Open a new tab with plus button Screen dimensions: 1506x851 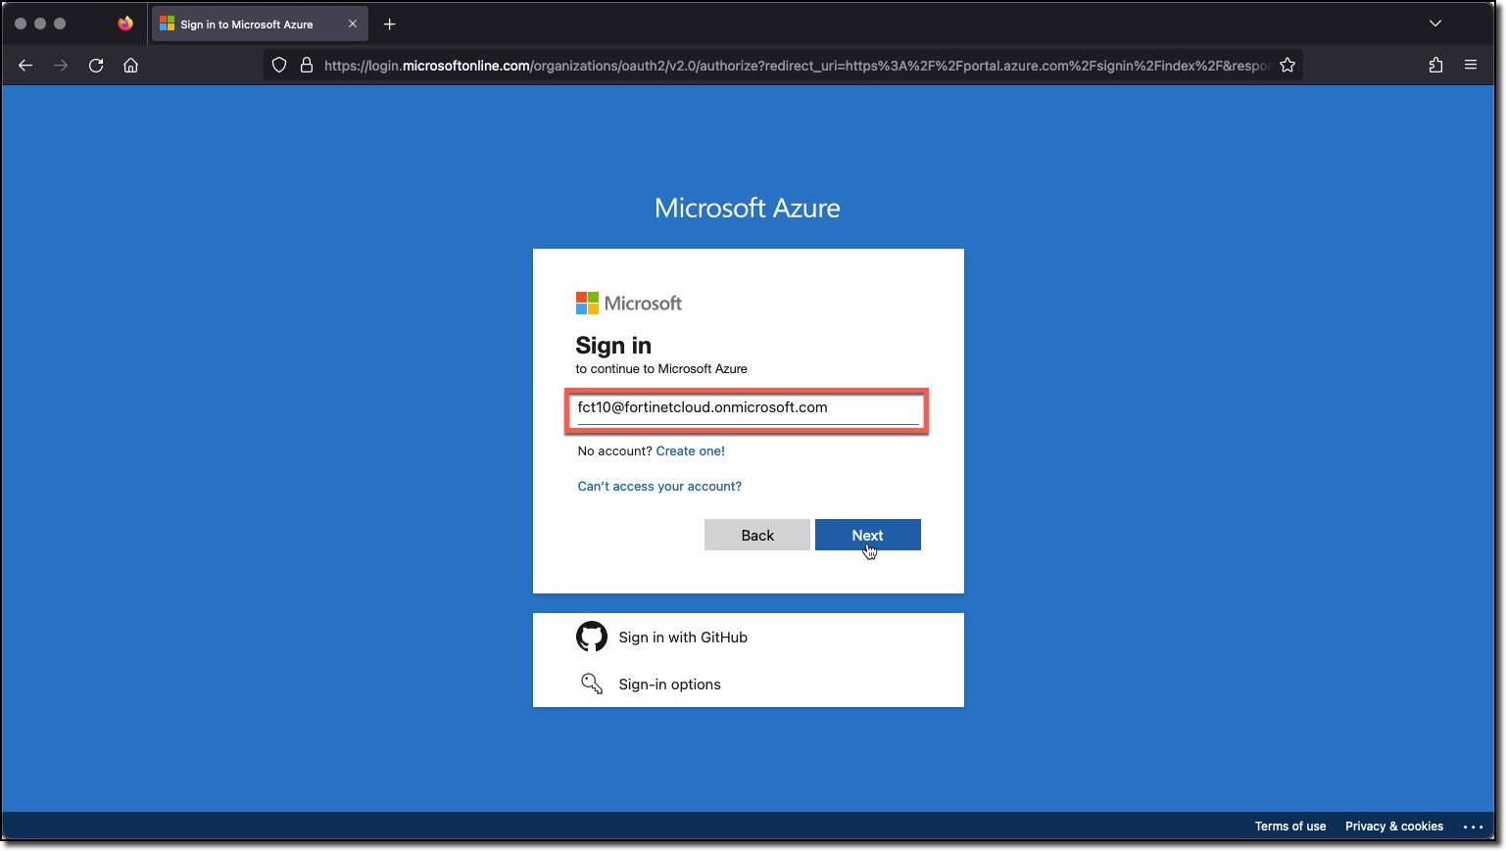coord(390,24)
